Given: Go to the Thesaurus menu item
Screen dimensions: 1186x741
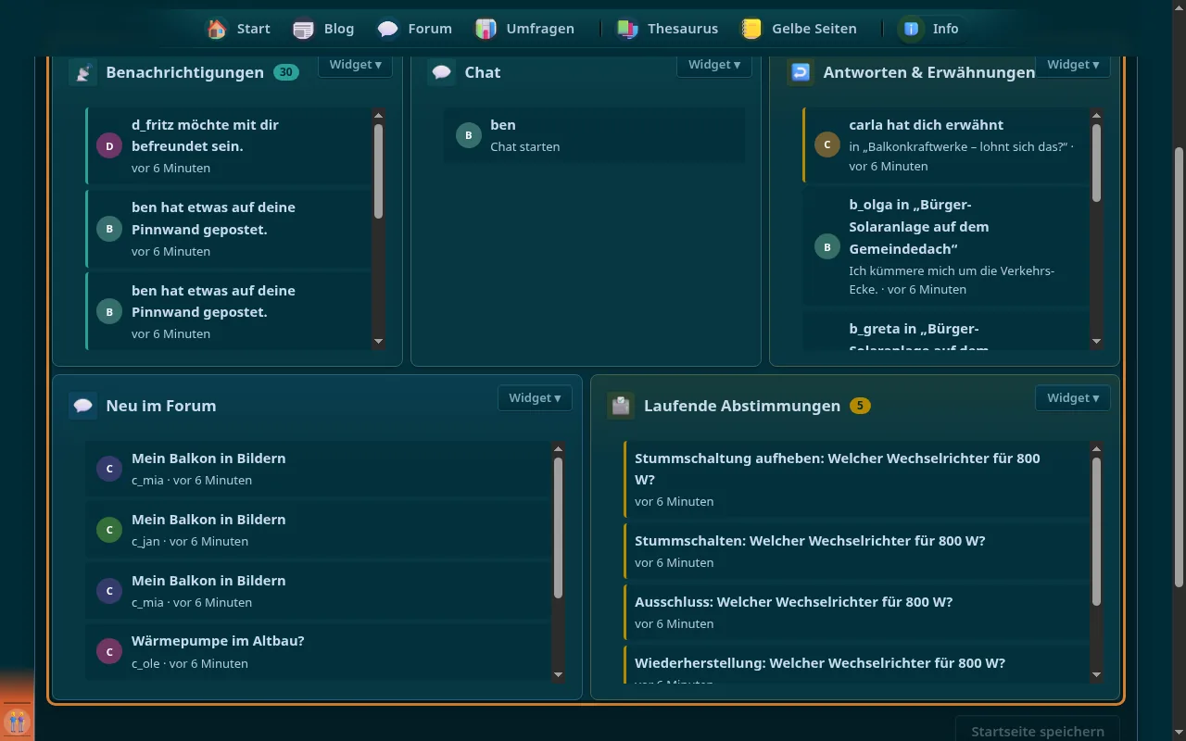Looking at the screenshot, I should tap(667, 29).
